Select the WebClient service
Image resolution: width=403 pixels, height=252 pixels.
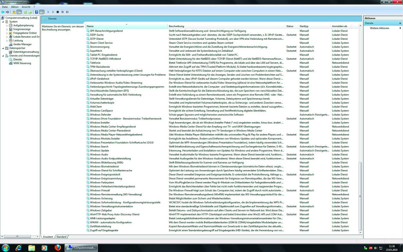96,106
